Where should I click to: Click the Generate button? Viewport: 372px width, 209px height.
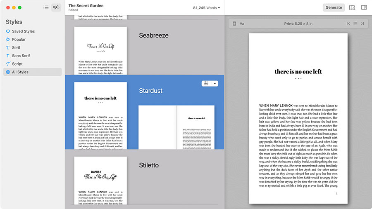[334, 7]
